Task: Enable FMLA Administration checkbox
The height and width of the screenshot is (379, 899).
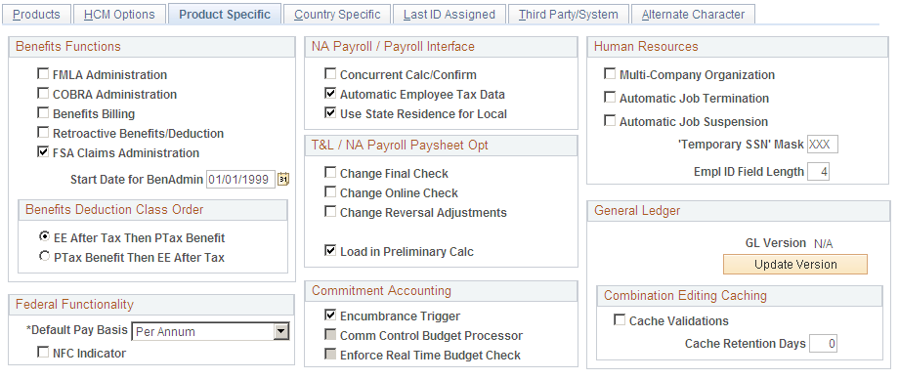Action: pos(43,74)
